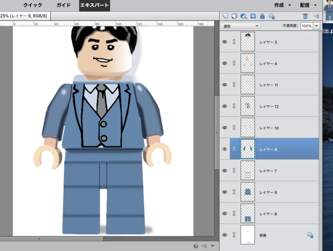333x251 pixels.
Task: Click link icon on レイヤー 9
Action: (x=234, y=149)
